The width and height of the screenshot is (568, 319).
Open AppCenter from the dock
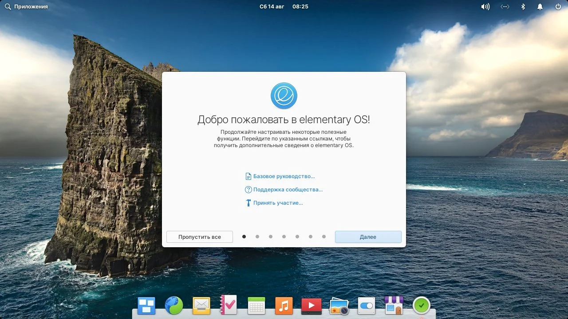click(394, 305)
